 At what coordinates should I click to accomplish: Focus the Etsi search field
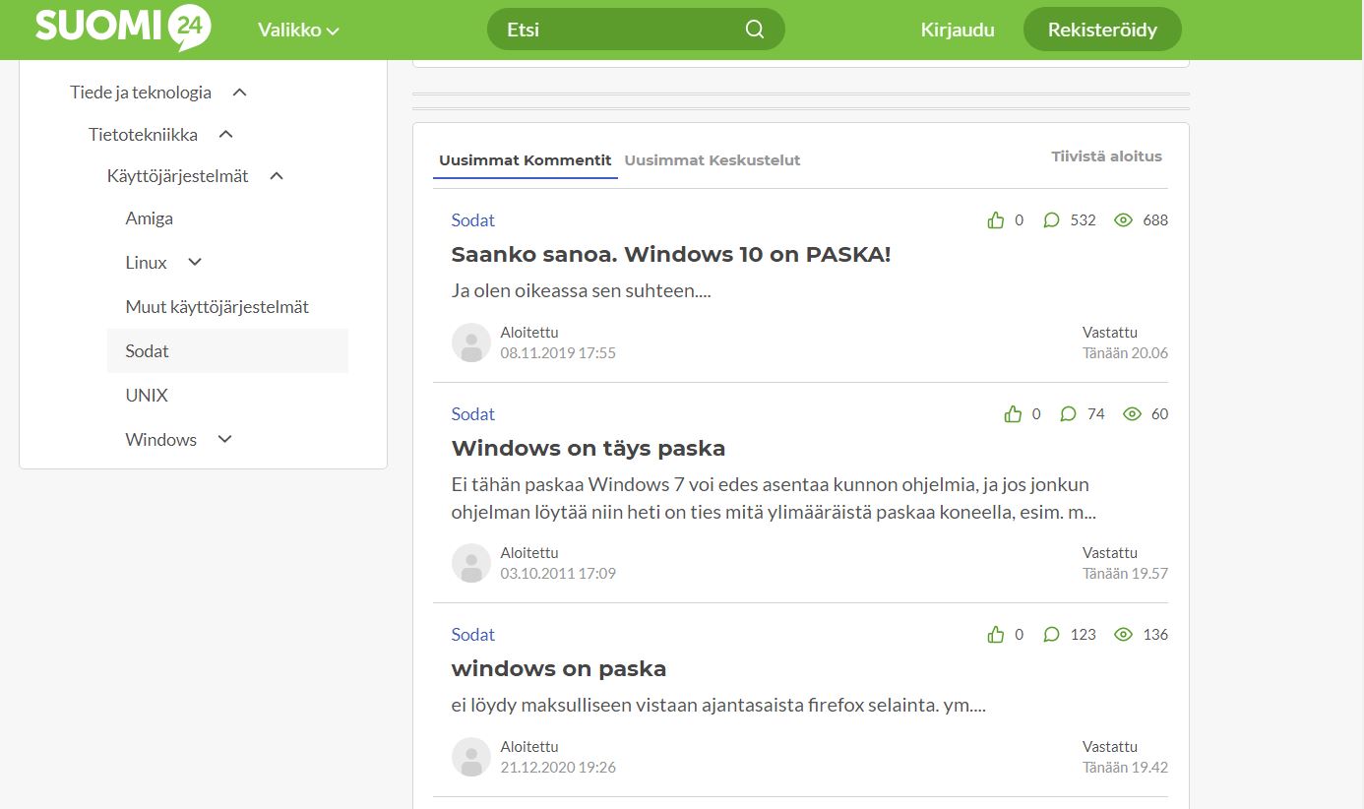pos(636,30)
